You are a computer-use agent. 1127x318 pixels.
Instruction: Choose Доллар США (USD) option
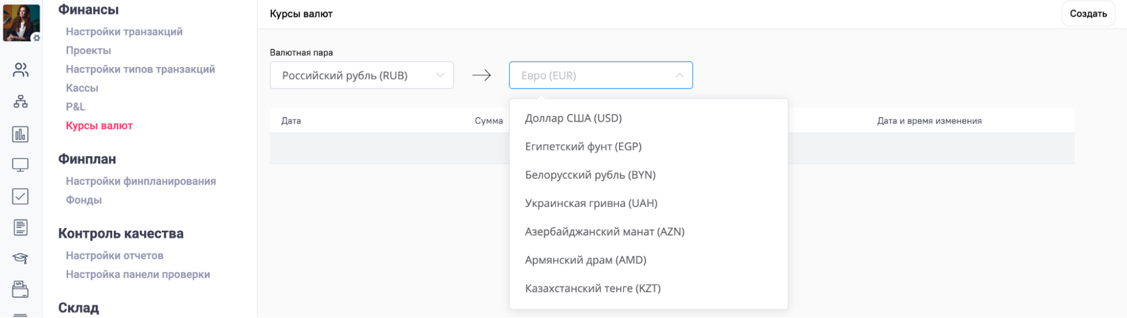pyautogui.click(x=648, y=118)
